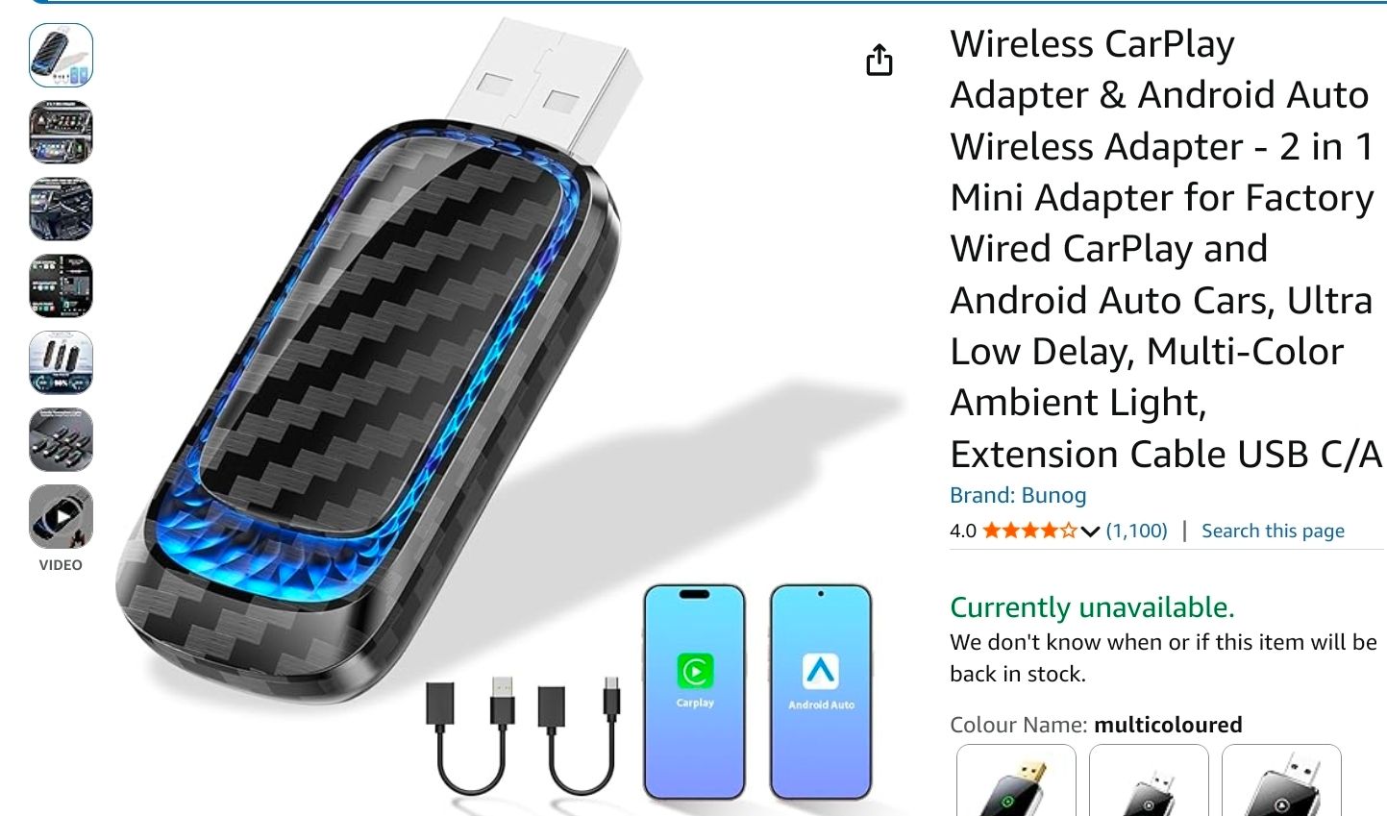Select the first product thumbnail
This screenshot has width=1387, height=816.
tap(62, 56)
